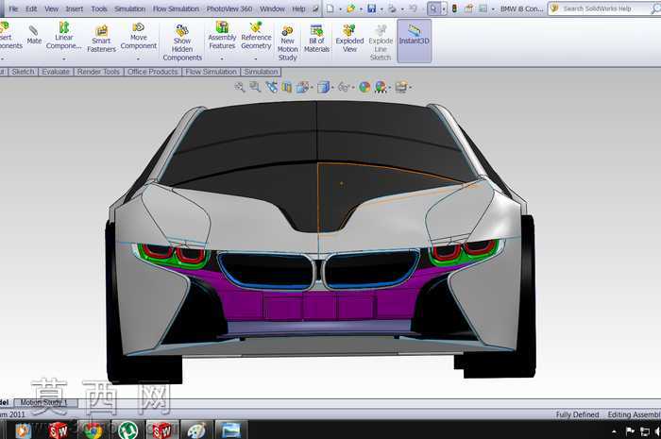
Task: Click the Undo arrow icon
Action: 413,8
